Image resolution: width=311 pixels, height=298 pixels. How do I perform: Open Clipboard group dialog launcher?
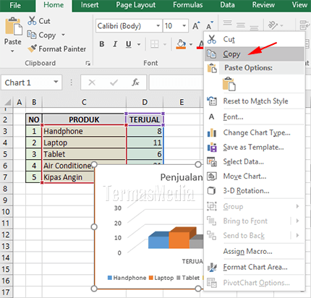click(88, 63)
